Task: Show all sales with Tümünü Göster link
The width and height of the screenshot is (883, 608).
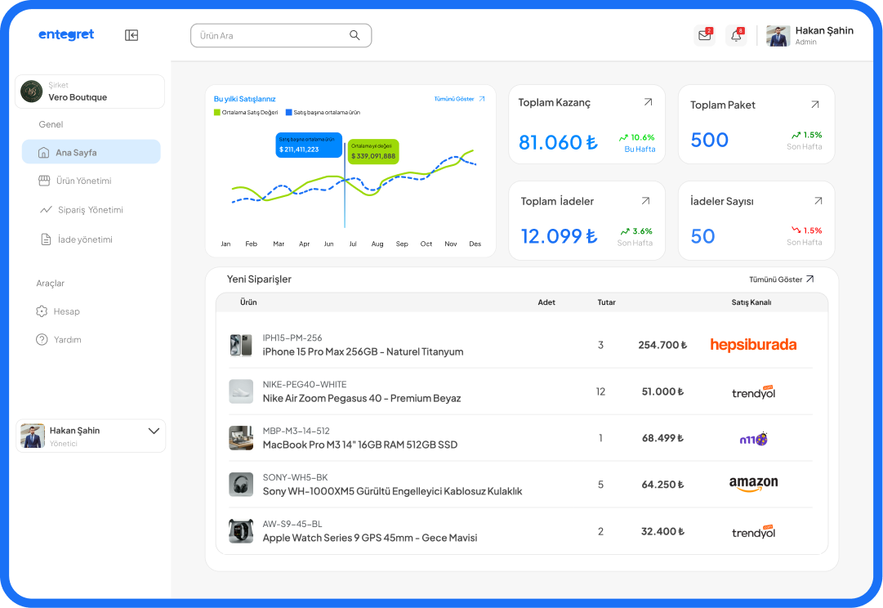Action: click(x=456, y=97)
